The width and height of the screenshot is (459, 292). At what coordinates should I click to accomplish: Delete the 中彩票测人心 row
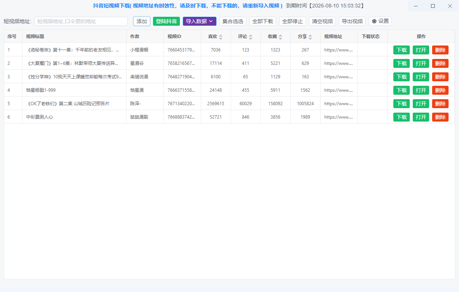(440, 117)
